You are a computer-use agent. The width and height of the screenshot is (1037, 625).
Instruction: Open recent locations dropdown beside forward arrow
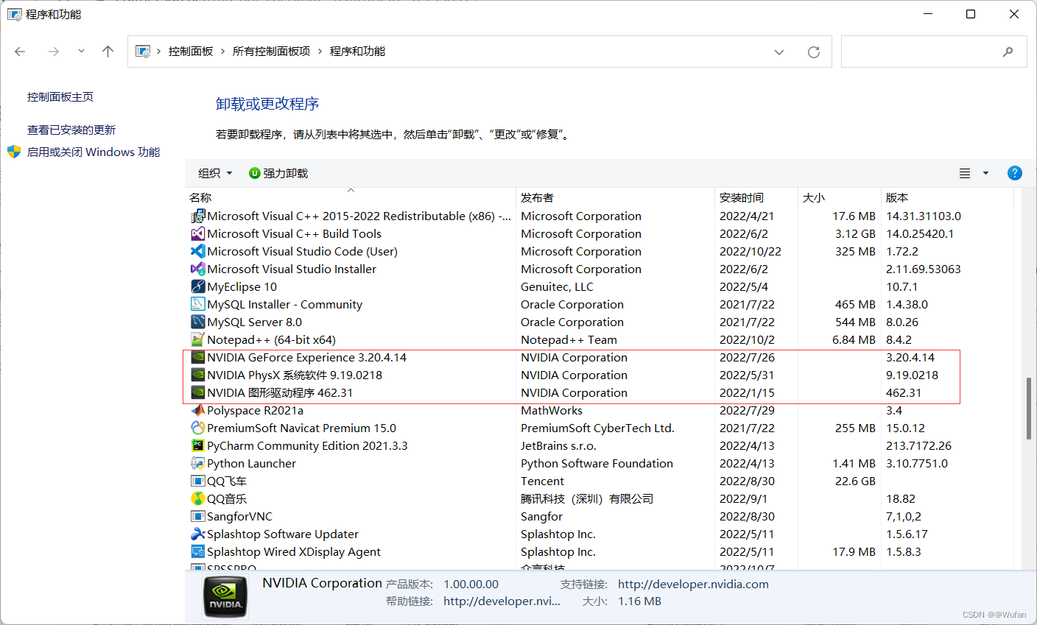click(81, 52)
